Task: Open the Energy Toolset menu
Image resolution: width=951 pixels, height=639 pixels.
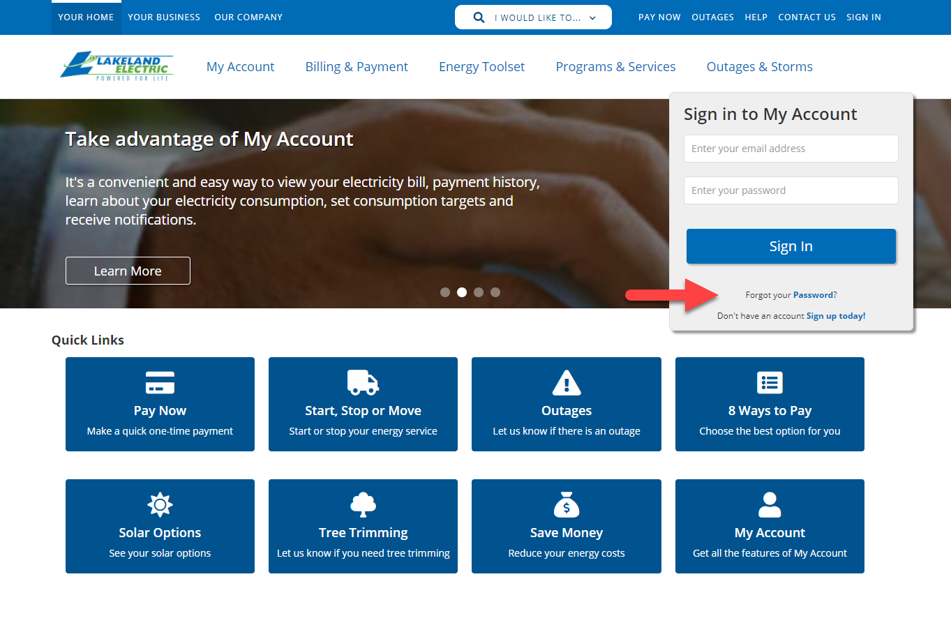Action: 481,67
